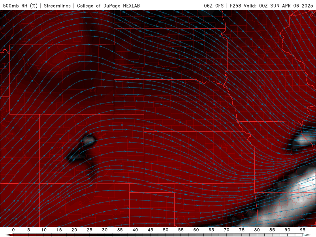Image resolution: width=316 pixels, height=237 pixels.
Task: Click the colorbar label "0"
Action: pyautogui.click(x=13, y=230)
